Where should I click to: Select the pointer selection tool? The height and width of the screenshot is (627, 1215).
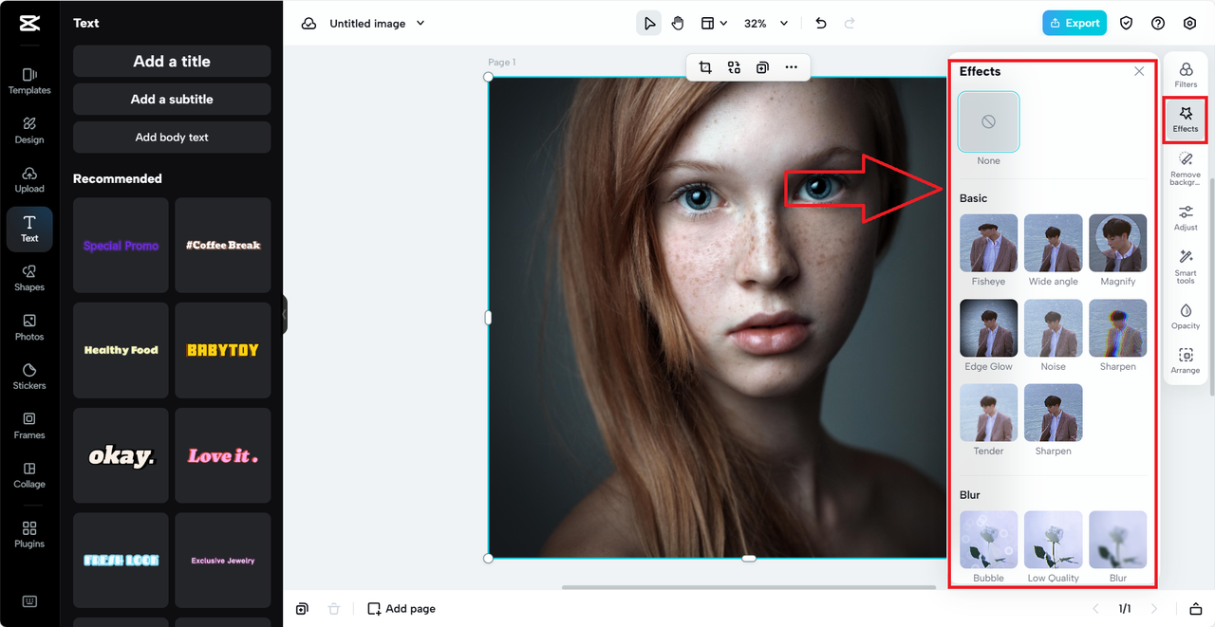click(649, 23)
